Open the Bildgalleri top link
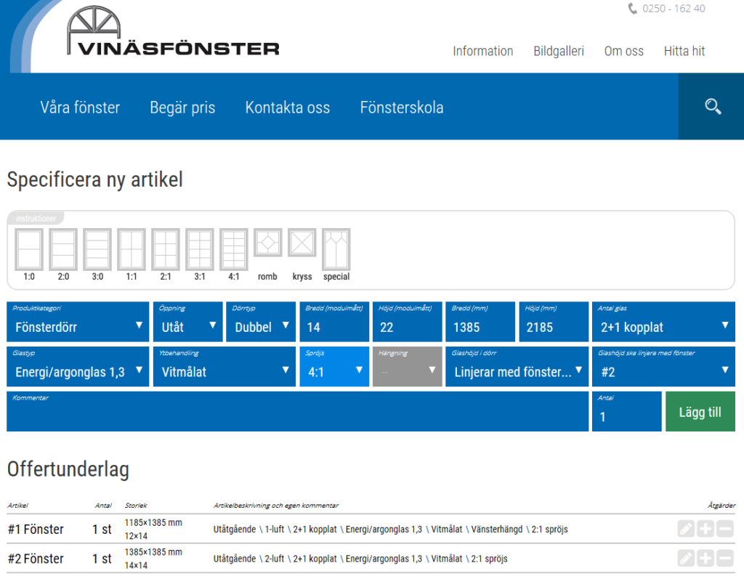The image size is (744, 584). coord(559,51)
